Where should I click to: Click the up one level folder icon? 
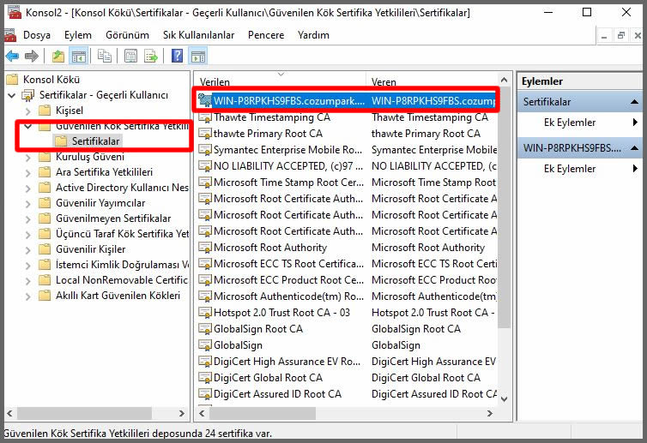coord(58,56)
